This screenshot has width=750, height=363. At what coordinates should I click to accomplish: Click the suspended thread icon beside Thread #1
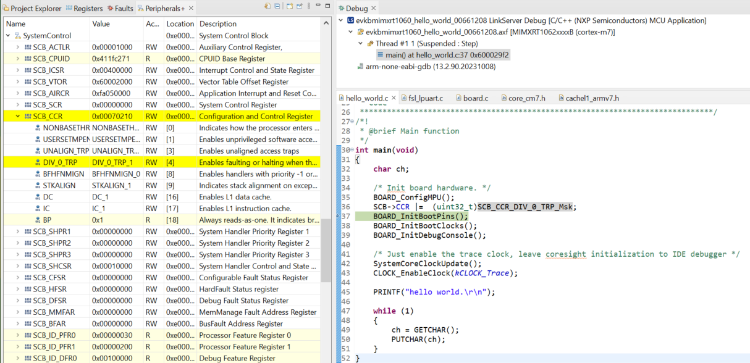[370, 43]
